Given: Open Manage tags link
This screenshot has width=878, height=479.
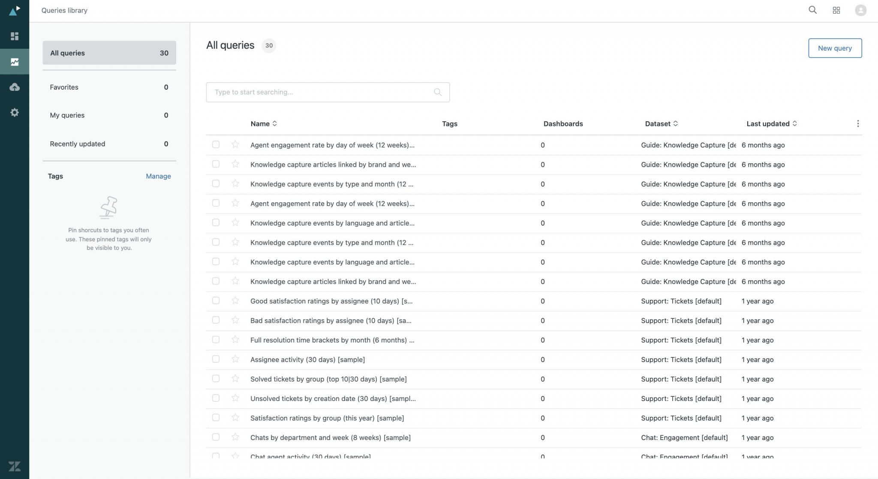Looking at the screenshot, I should click(158, 176).
